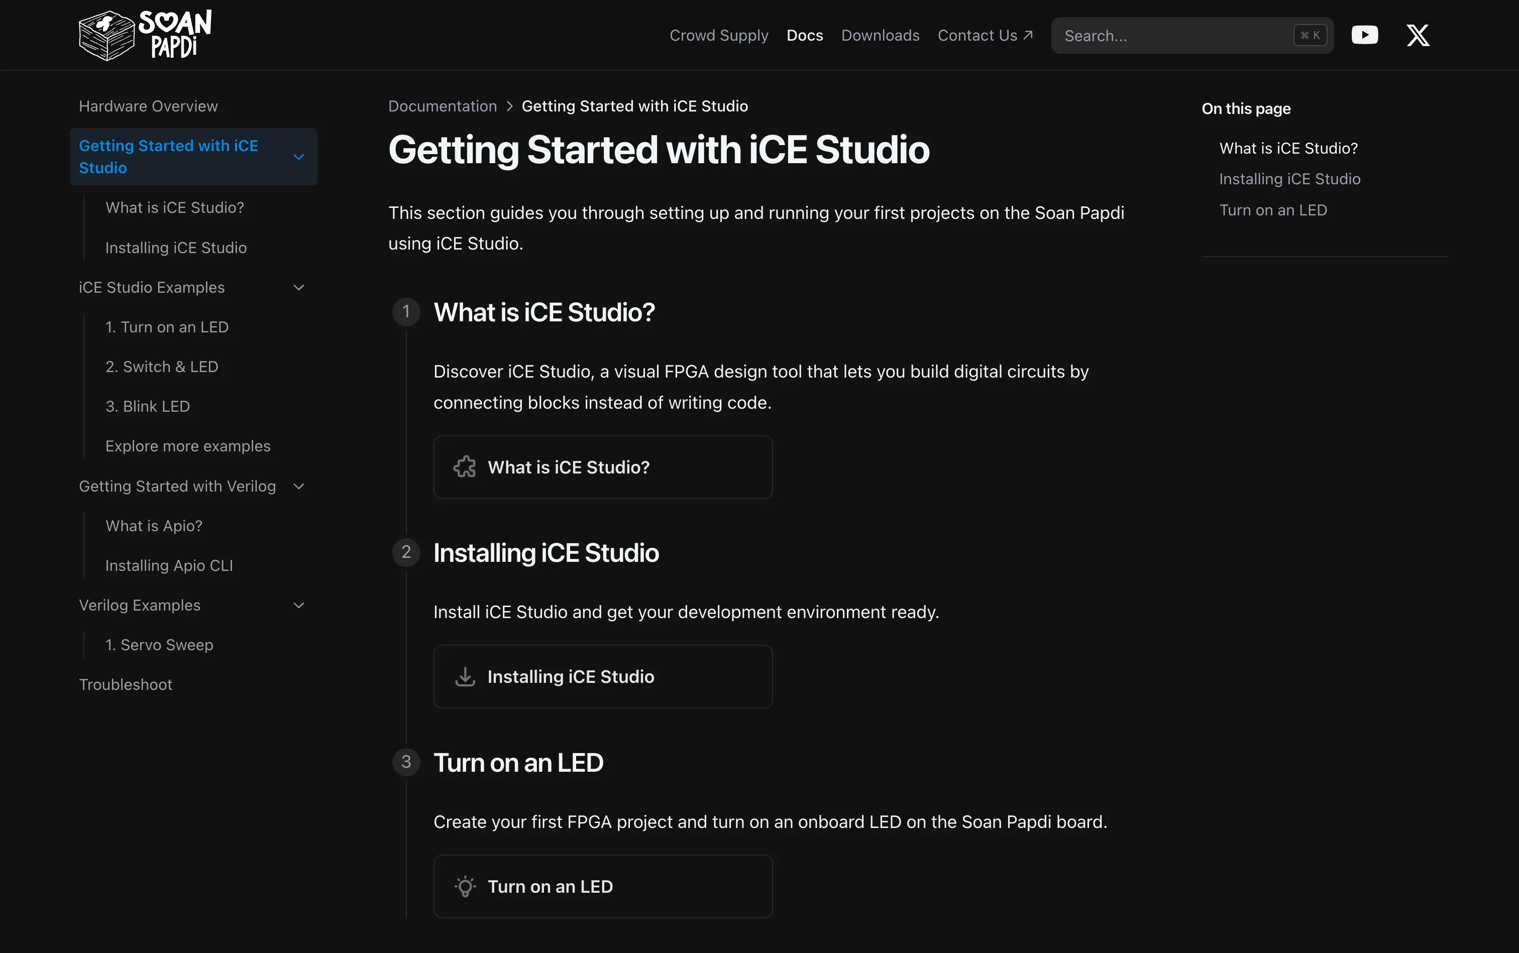Click the Soan Papdi logo
This screenshot has height=953, width=1519.
click(x=145, y=35)
